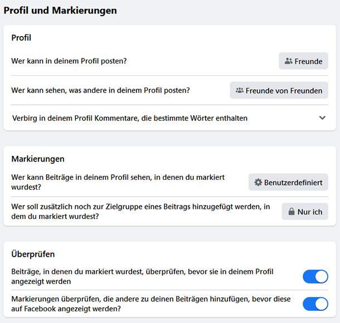
Task: Click the group icon beside Freunde von Freunden
Action: [x=240, y=90]
